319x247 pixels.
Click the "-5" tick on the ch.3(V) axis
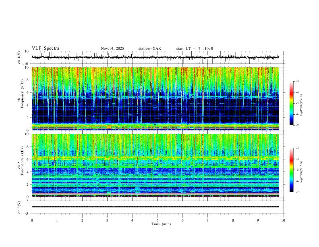[x=27, y=214]
